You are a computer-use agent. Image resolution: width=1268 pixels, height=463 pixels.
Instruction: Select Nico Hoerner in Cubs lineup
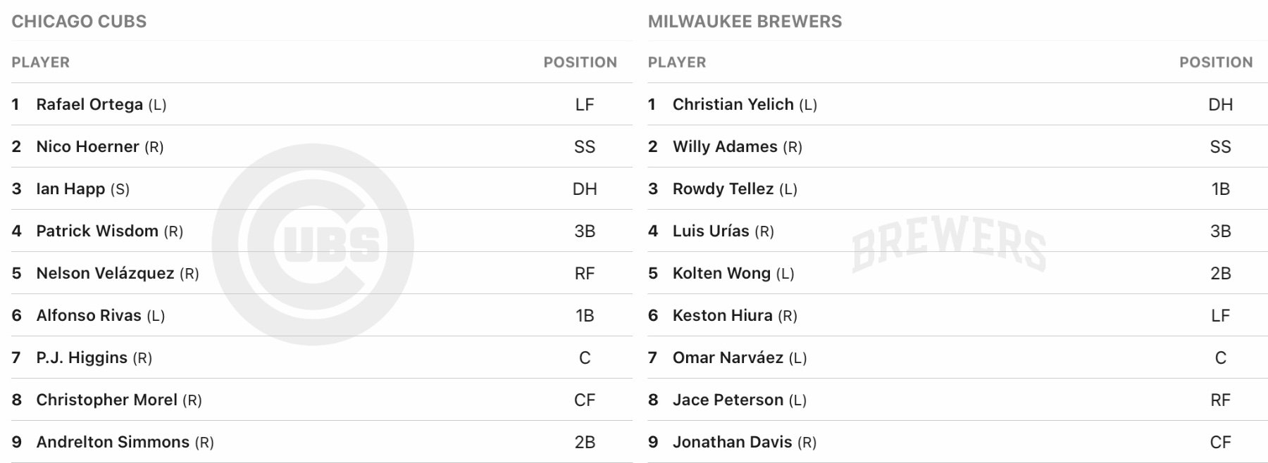click(x=87, y=147)
